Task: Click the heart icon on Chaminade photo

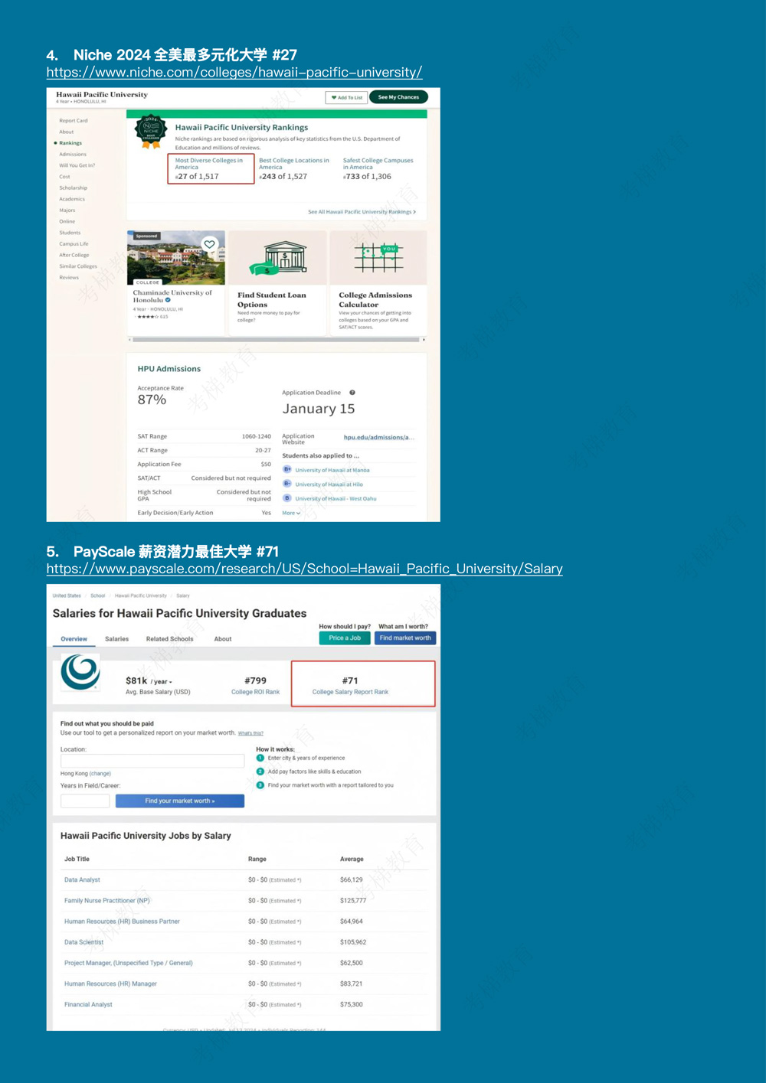Action: point(209,244)
